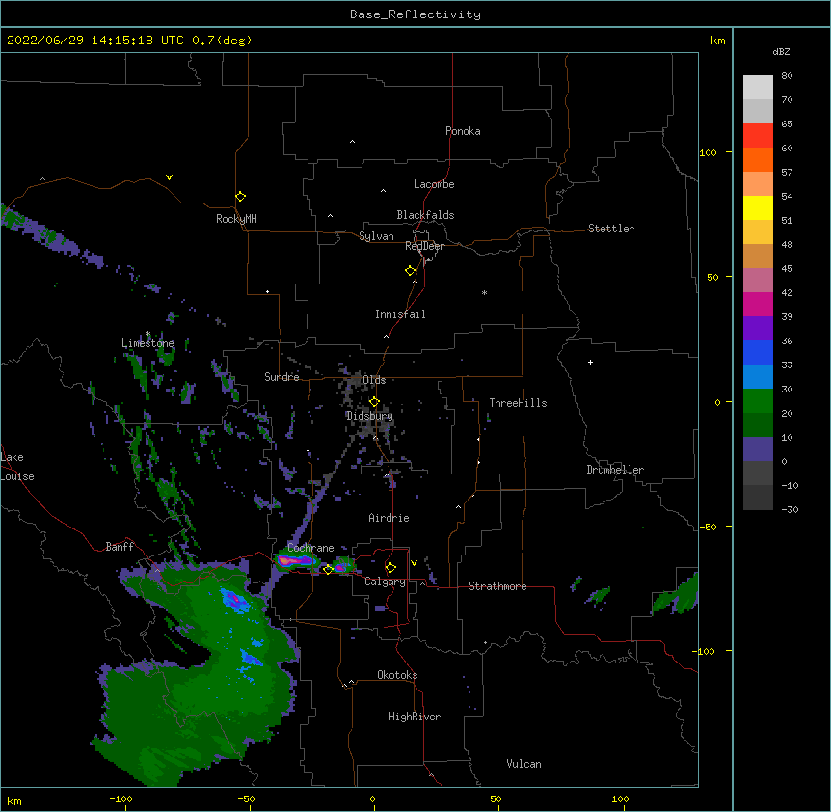
Task: Click the Lake Louise label
Action: (17, 467)
